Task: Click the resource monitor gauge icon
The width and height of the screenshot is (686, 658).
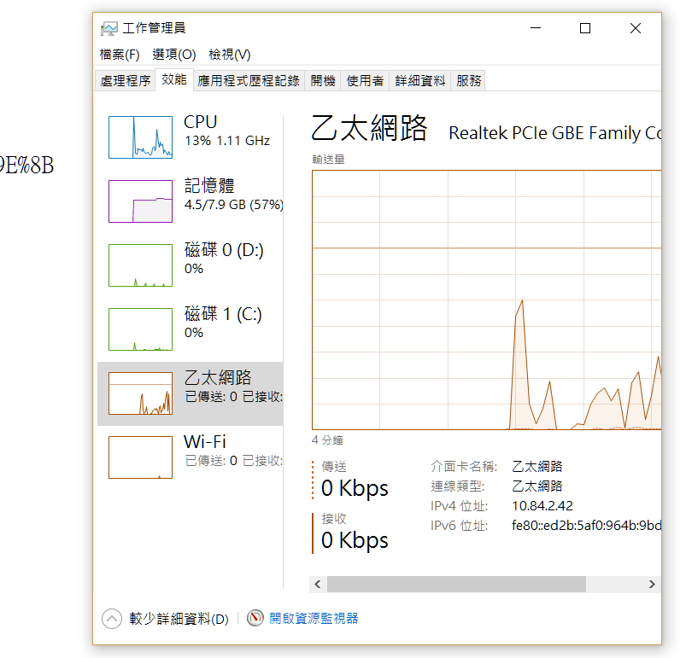Action: click(255, 618)
